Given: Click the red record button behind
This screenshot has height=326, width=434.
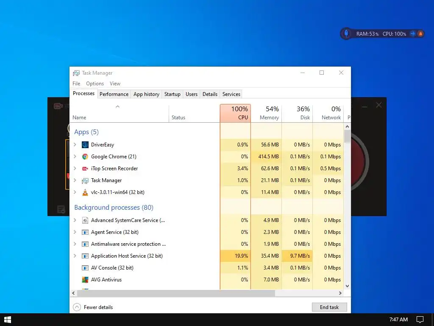Looking at the screenshot, I should point(360,162).
